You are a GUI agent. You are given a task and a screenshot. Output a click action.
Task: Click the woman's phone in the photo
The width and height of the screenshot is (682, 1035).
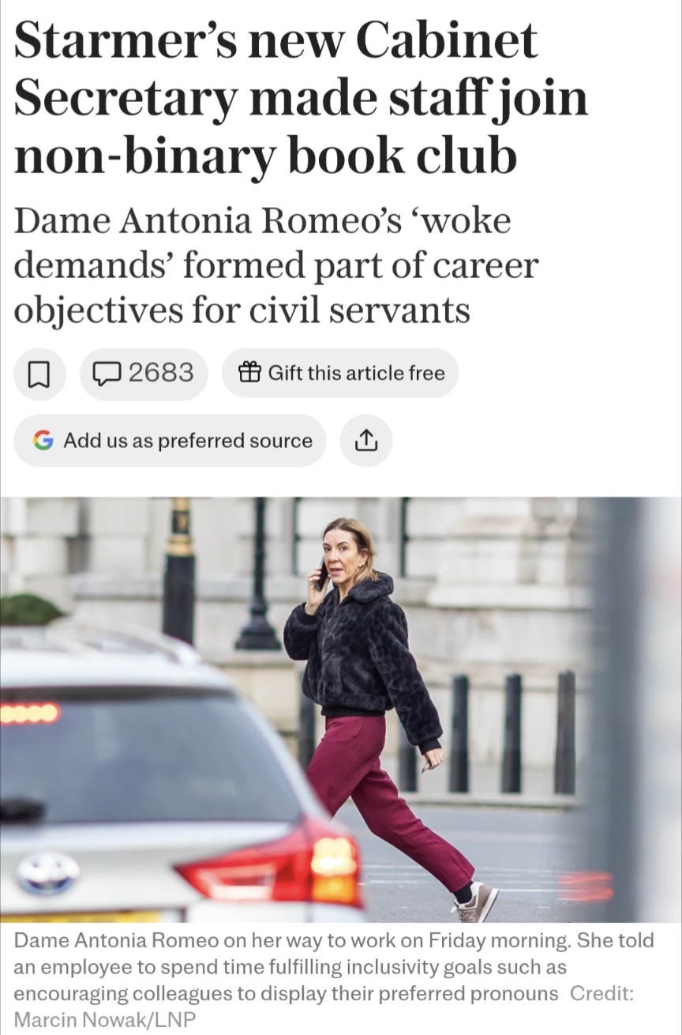[323, 576]
